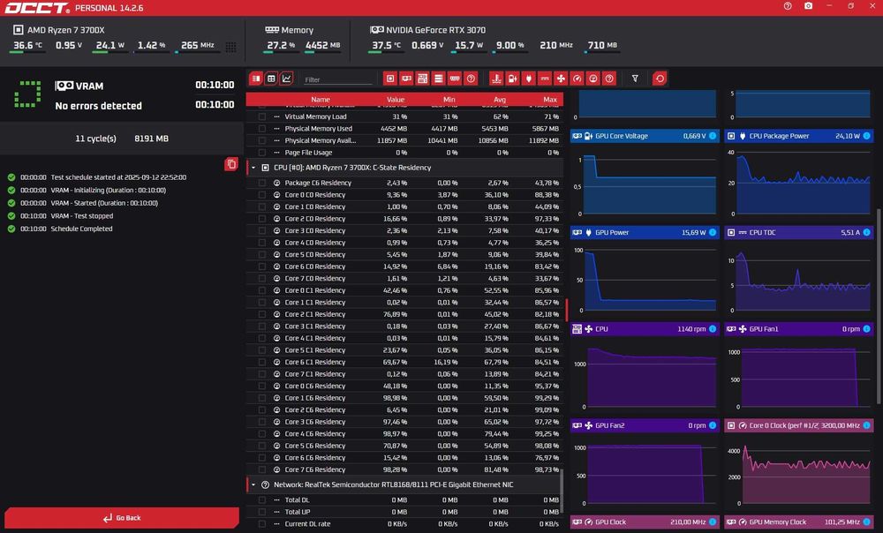
Task: Select the GPU Memory Clock graph header
Action: pyautogui.click(x=799, y=522)
